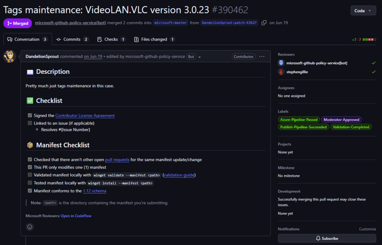This screenshot has width=382, height=245.
Task: Click the microsoft-github-policy-service bot avatar in Reviewers
Action: (x=281, y=63)
